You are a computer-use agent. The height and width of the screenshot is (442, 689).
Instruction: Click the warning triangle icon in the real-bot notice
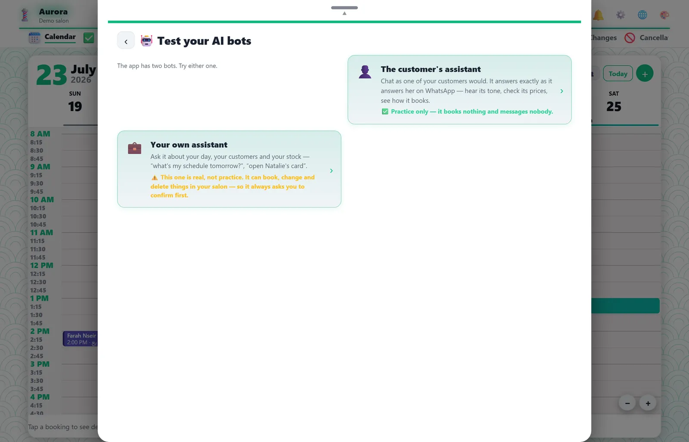click(155, 177)
